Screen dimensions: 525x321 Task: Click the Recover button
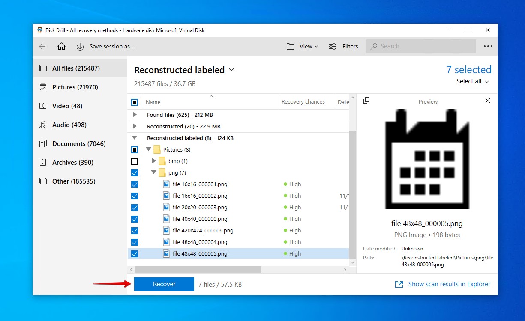coord(164,284)
